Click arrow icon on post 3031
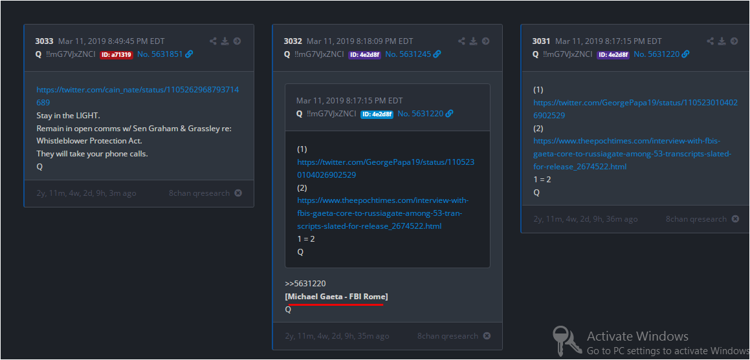The image size is (750, 360). click(734, 41)
